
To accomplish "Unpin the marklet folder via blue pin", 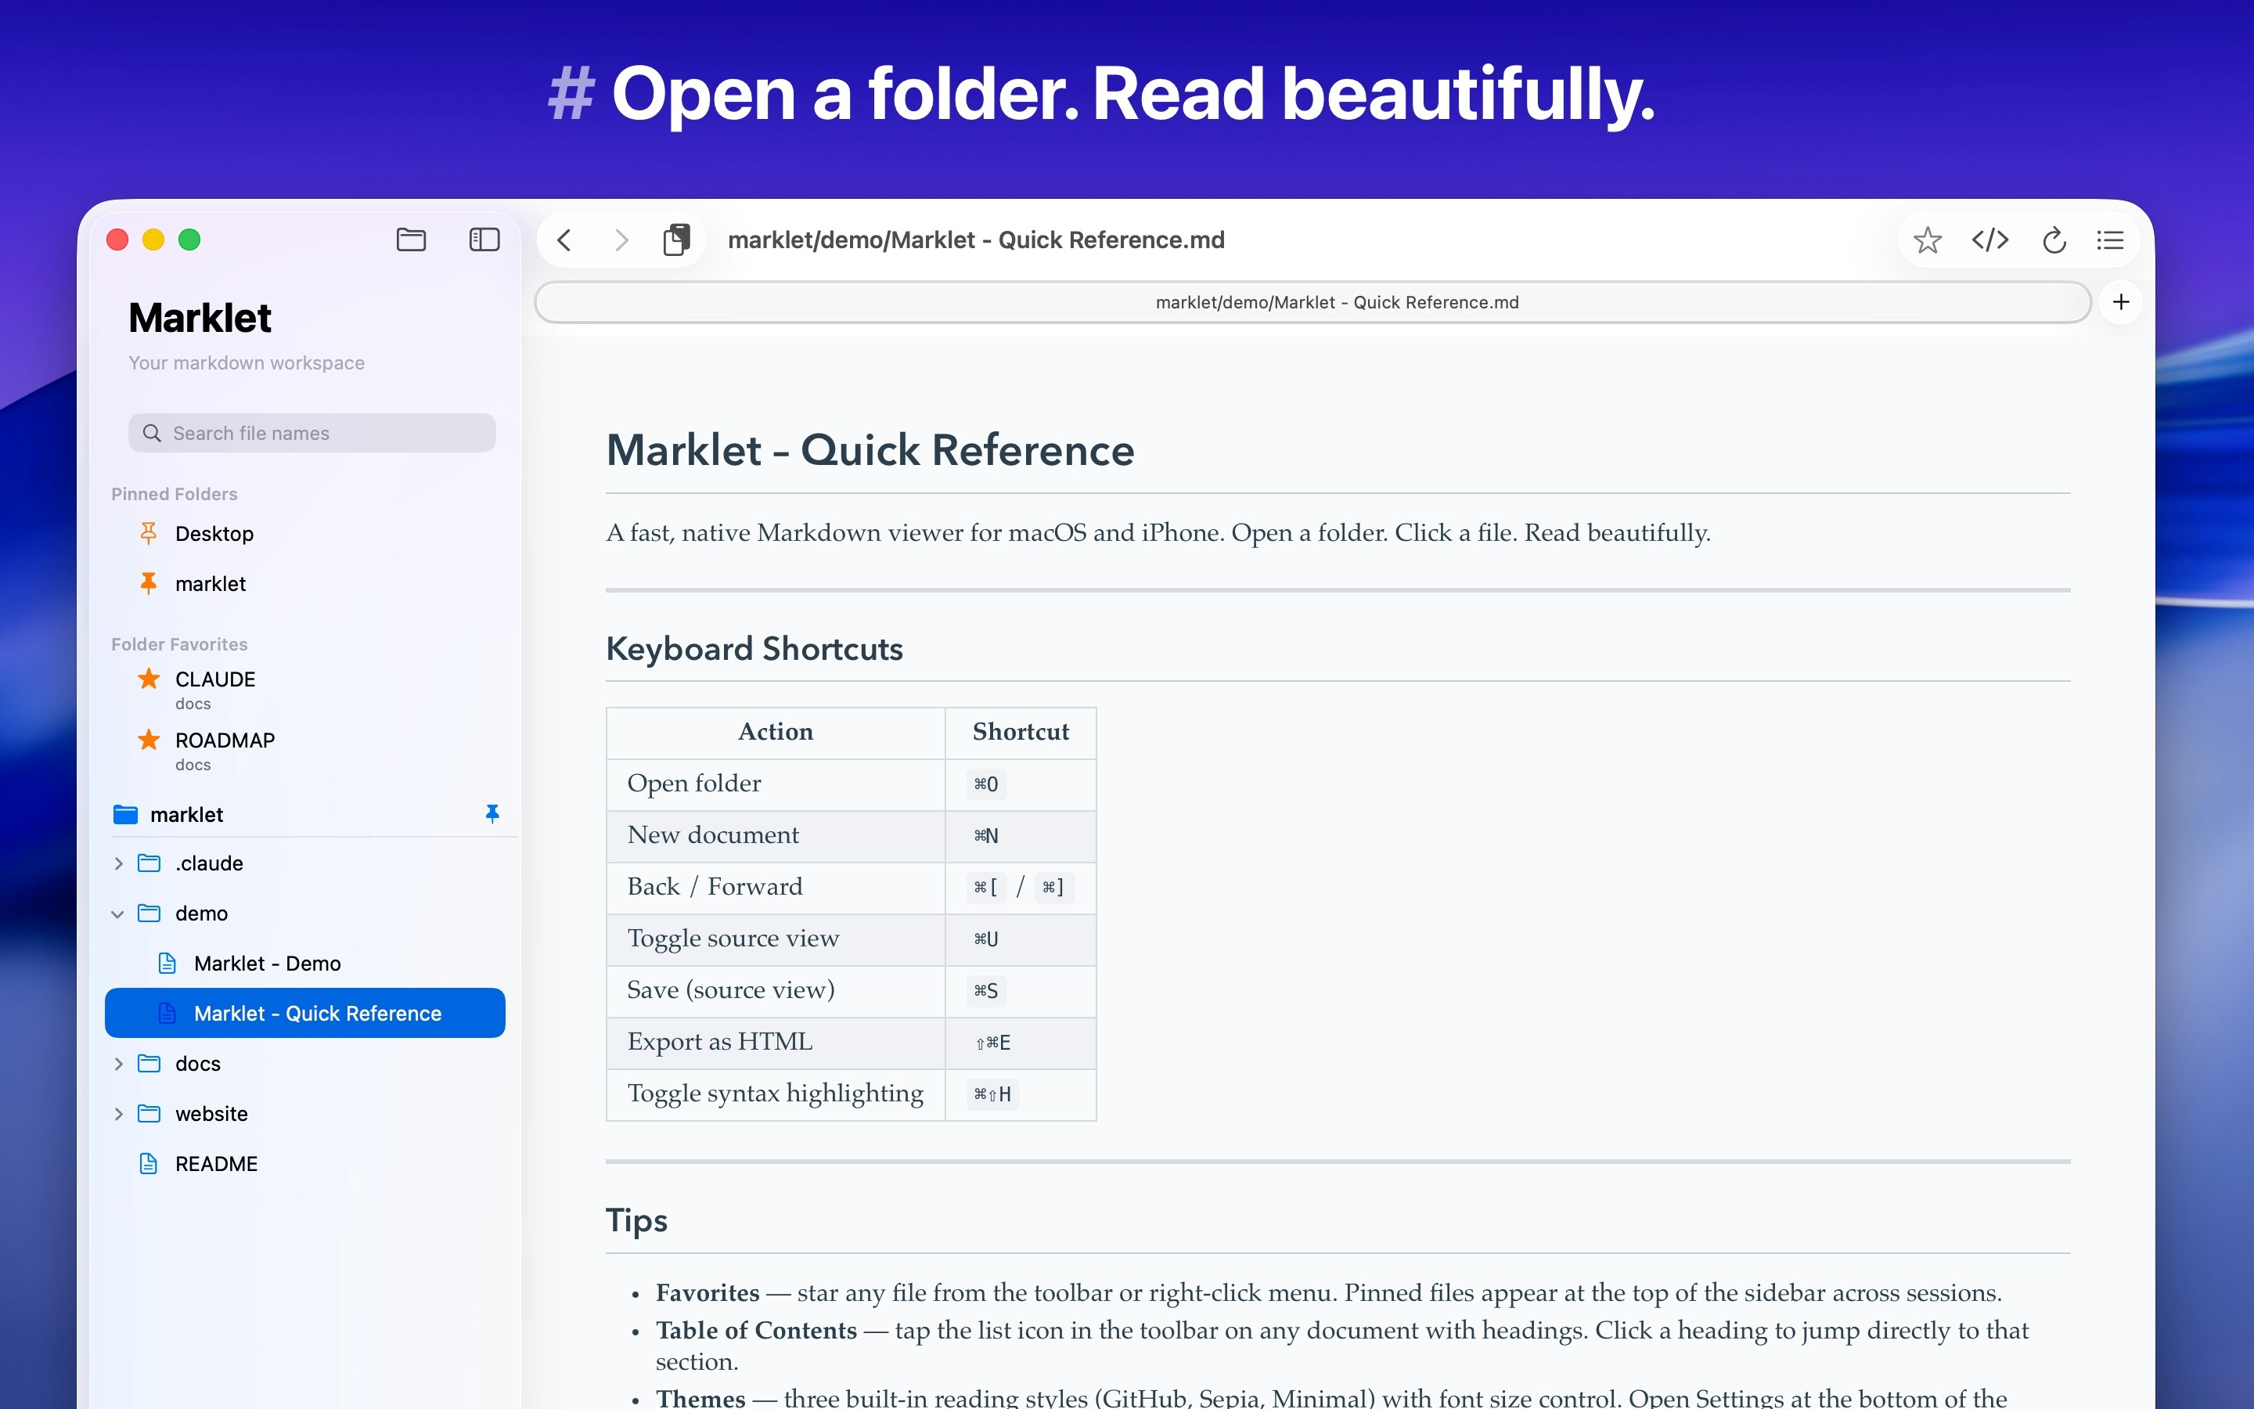I will (x=493, y=813).
